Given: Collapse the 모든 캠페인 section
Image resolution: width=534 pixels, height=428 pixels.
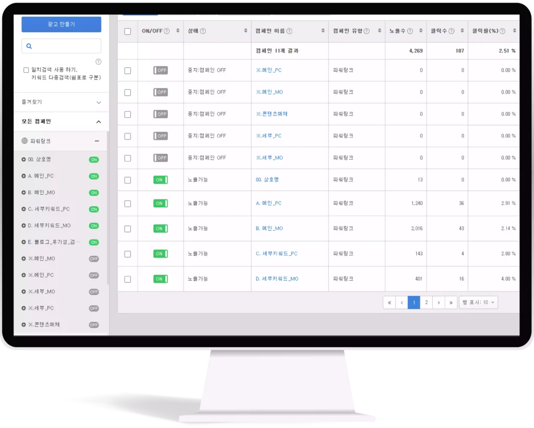Looking at the screenshot, I should tap(99, 122).
